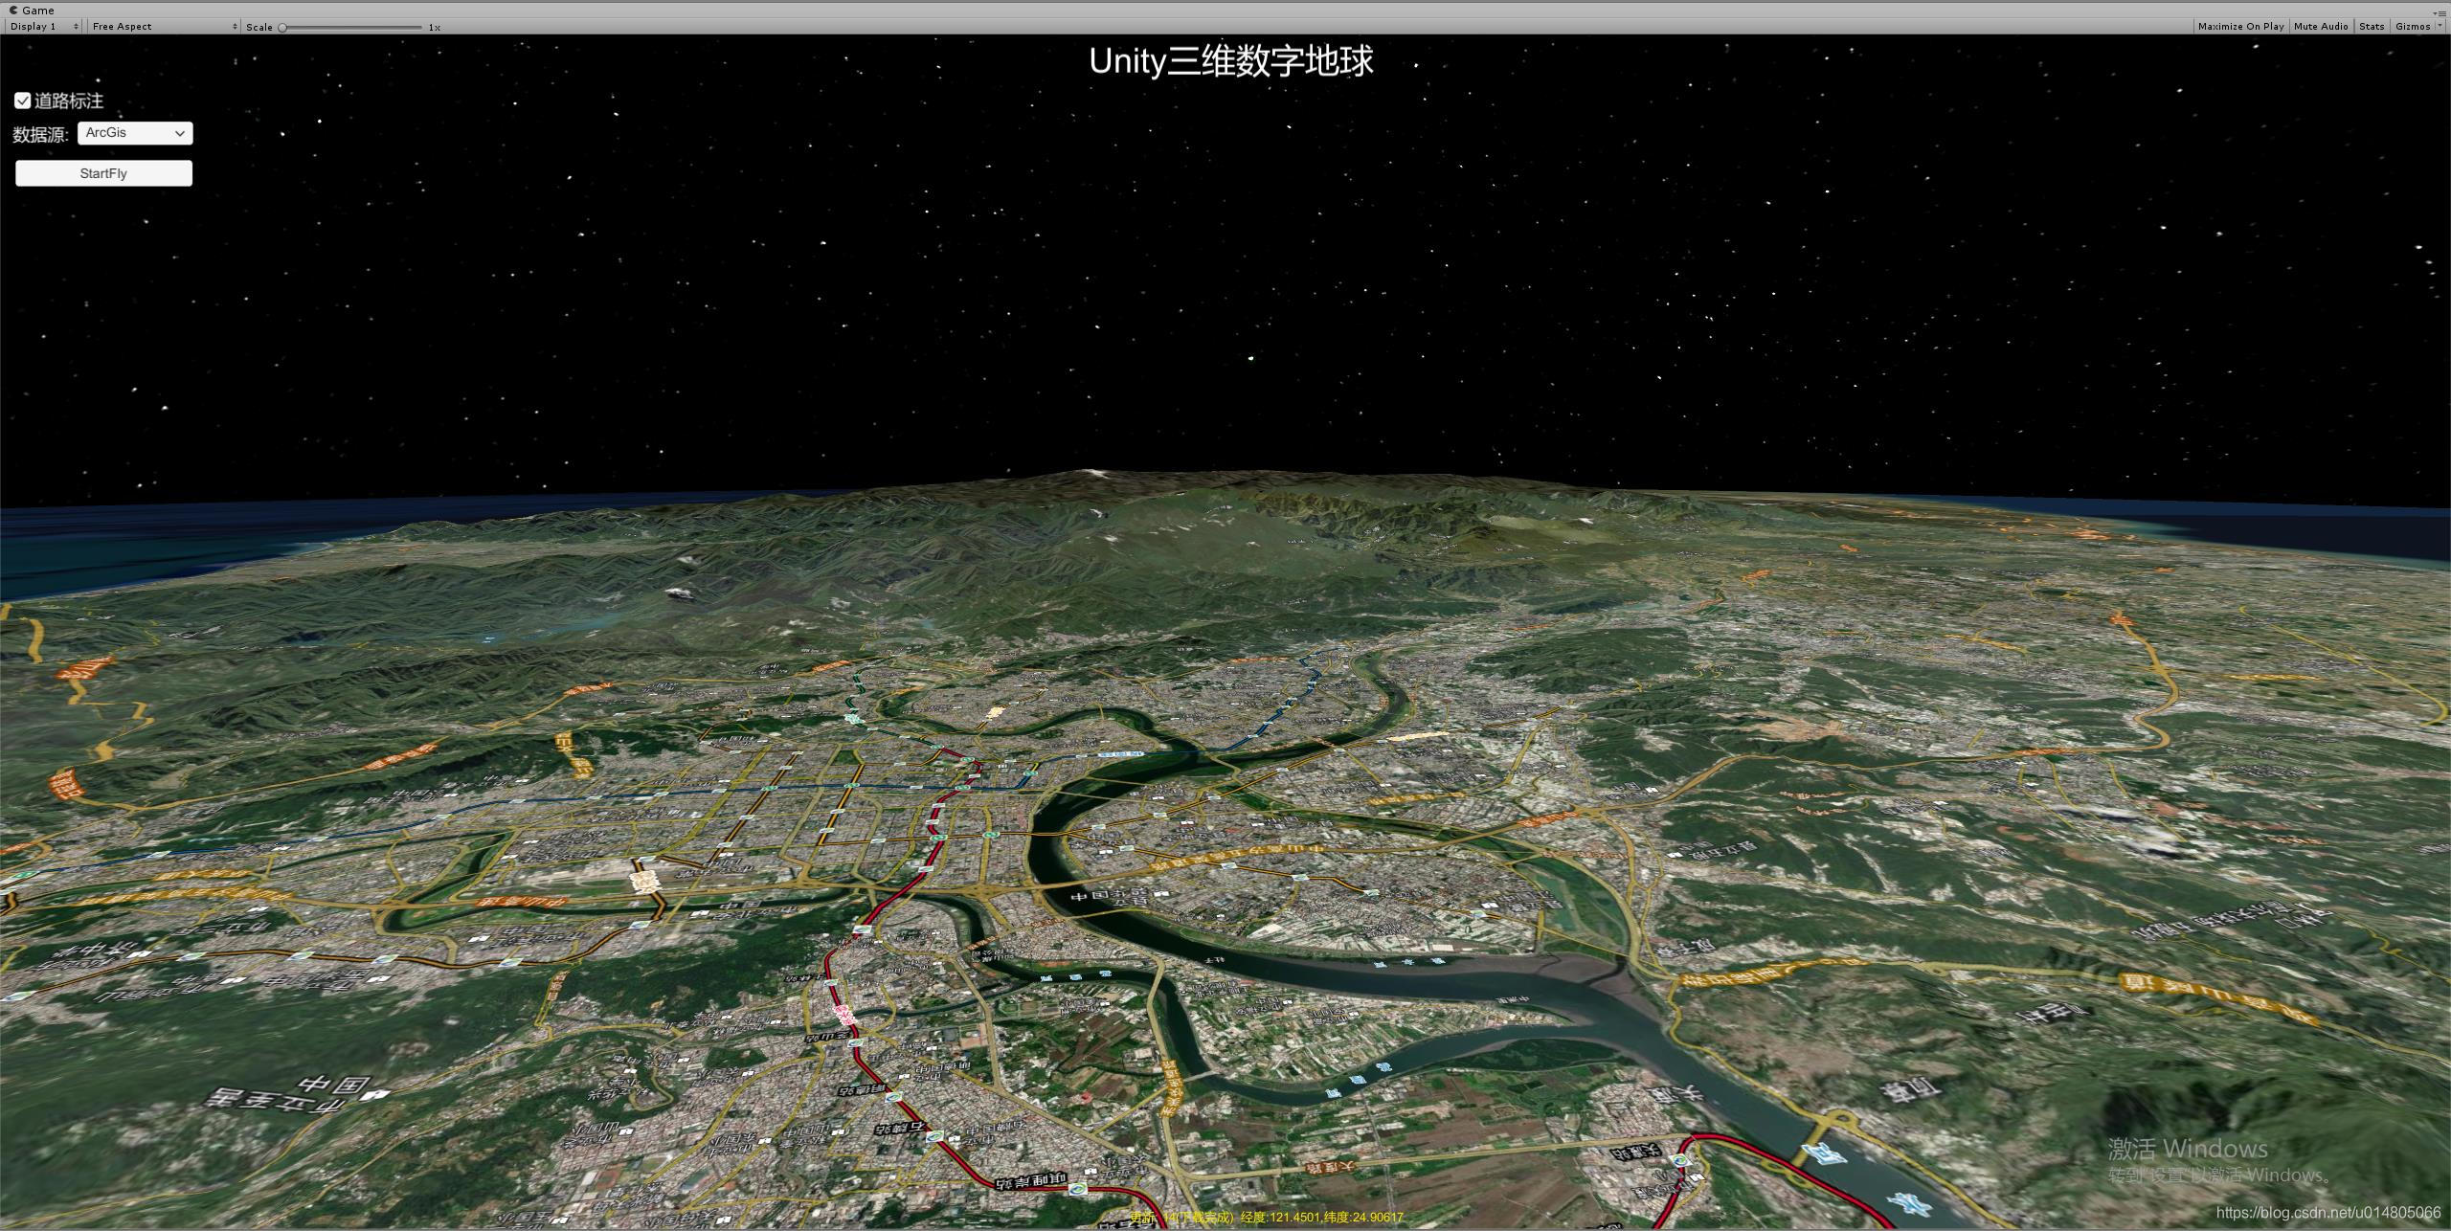Click the checkmark box beside 道路标注

pos(23,101)
